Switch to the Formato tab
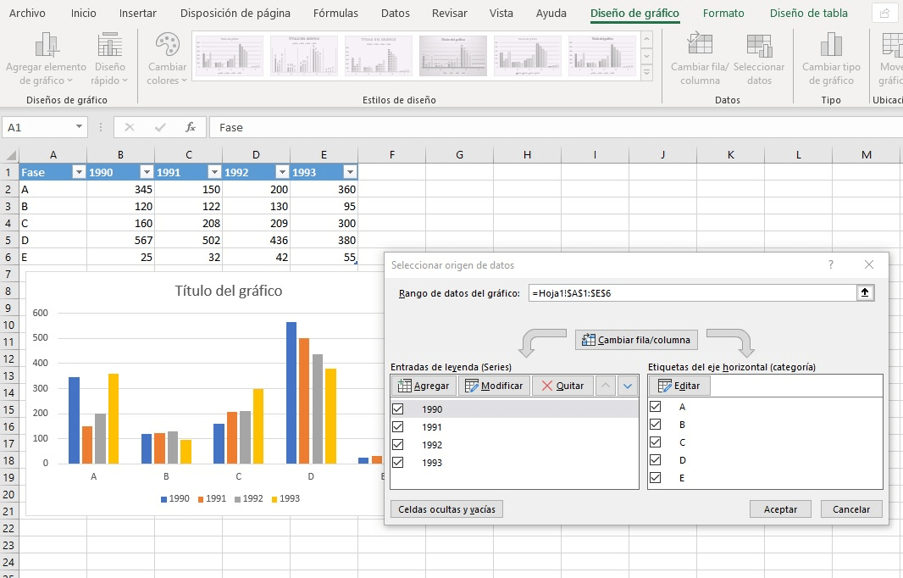The height and width of the screenshot is (578, 903). tap(723, 13)
